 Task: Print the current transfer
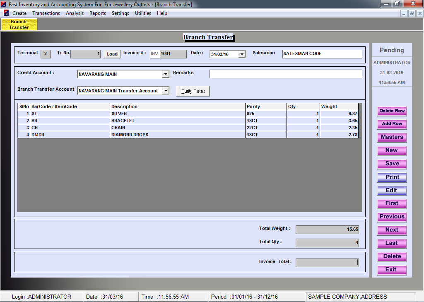click(392, 177)
